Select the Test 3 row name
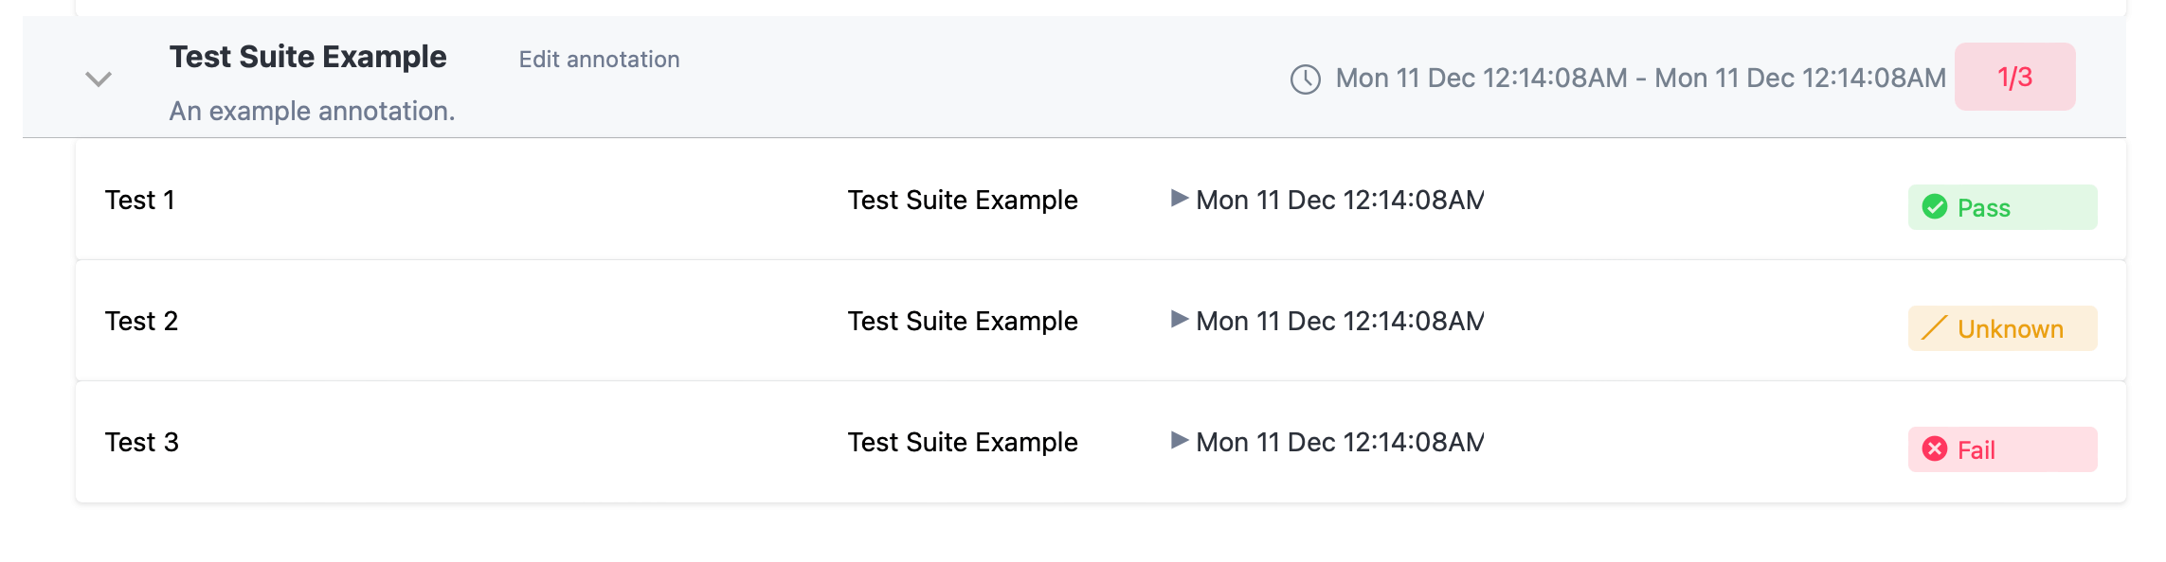This screenshot has width=2166, height=562. pyautogui.click(x=142, y=443)
